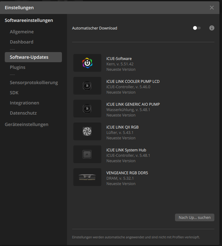Click version text Kern, v. 5.51.42
This screenshot has height=246, width=222.
click(x=120, y=64)
